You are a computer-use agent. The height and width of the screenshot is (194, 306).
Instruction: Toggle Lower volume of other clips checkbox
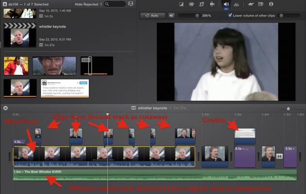pyautogui.click(x=230, y=15)
